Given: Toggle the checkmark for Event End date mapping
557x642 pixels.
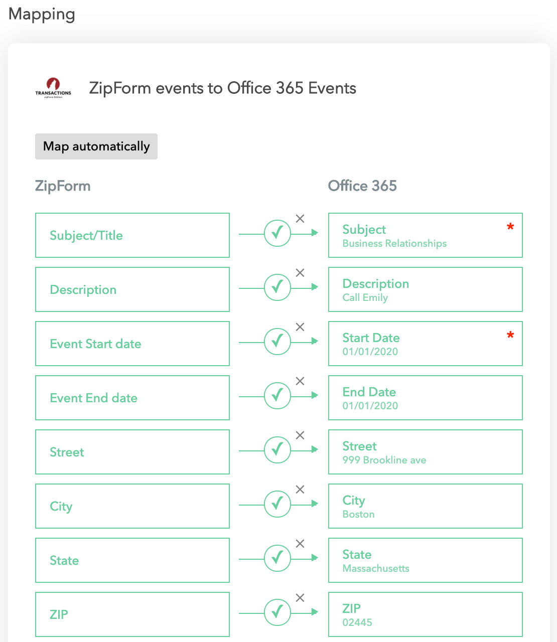Looking at the screenshot, I should point(277,396).
